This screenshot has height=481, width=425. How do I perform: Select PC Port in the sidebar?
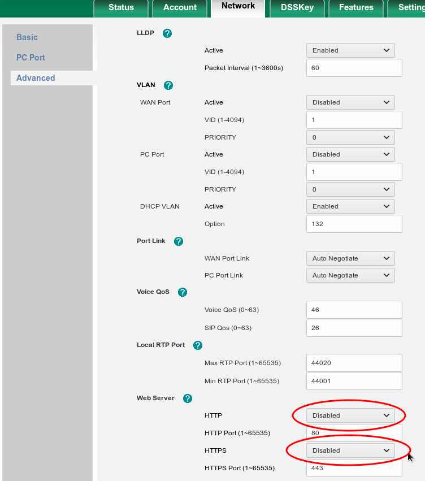[31, 58]
